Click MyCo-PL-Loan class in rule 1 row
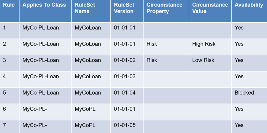 coord(41,28)
